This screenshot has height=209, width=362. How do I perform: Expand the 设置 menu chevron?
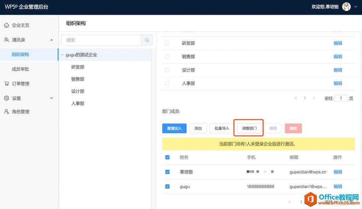pos(52,98)
